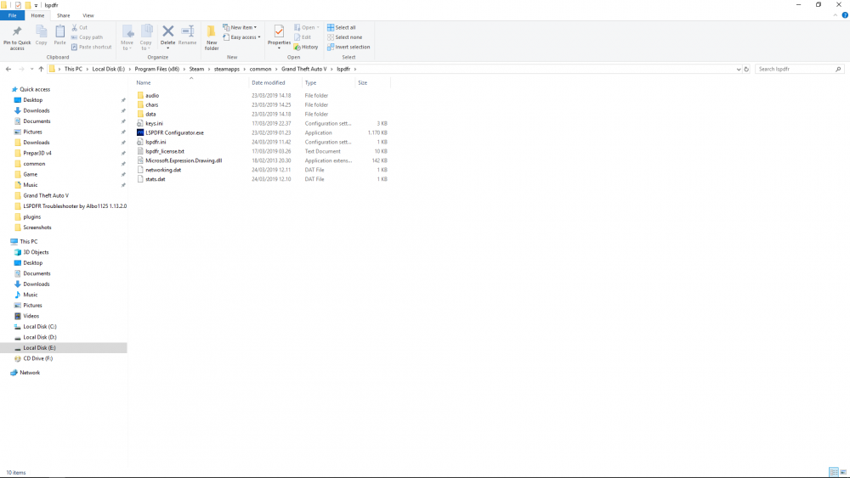Click Grand Theft Auto V breadcrumb in address bar
850x478 pixels.
click(303, 69)
